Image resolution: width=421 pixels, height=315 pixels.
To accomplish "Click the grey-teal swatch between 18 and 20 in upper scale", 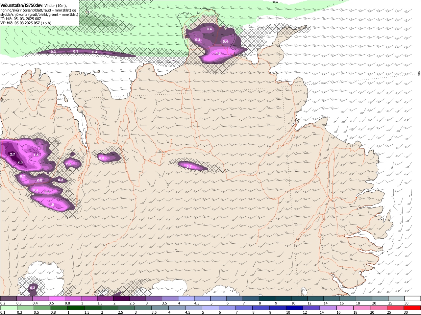I will (x=364, y=298).
